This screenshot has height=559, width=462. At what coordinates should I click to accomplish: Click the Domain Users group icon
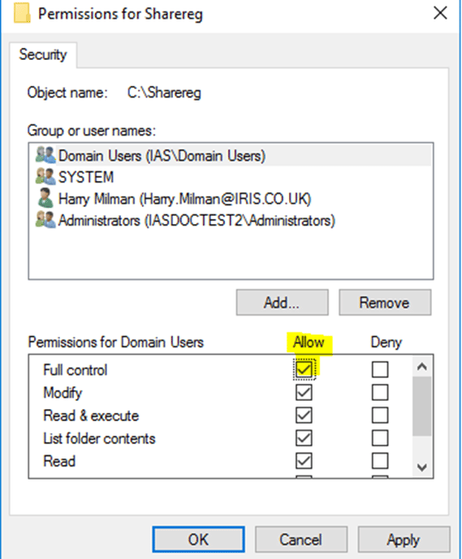45,155
